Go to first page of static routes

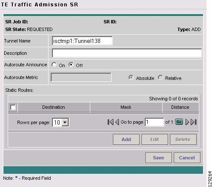(110, 122)
